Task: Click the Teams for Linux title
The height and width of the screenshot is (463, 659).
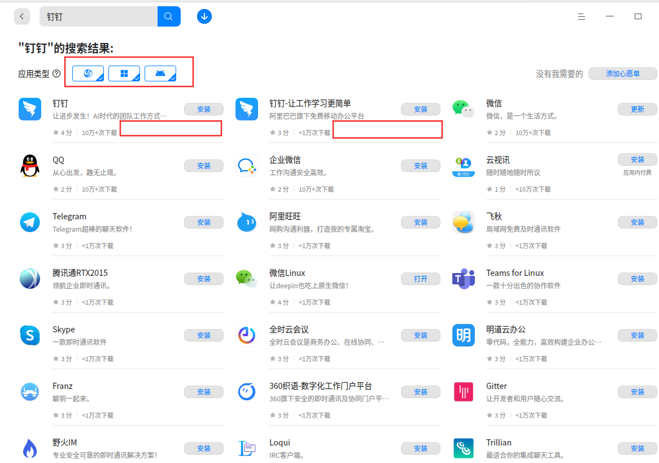Action: click(515, 273)
